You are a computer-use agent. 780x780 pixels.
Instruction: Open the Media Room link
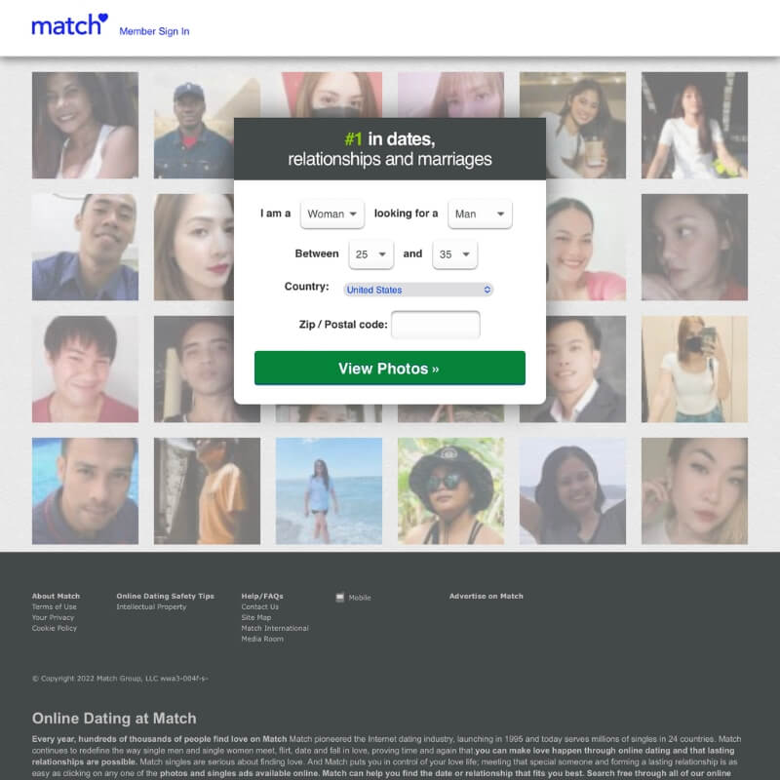click(x=262, y=640)
